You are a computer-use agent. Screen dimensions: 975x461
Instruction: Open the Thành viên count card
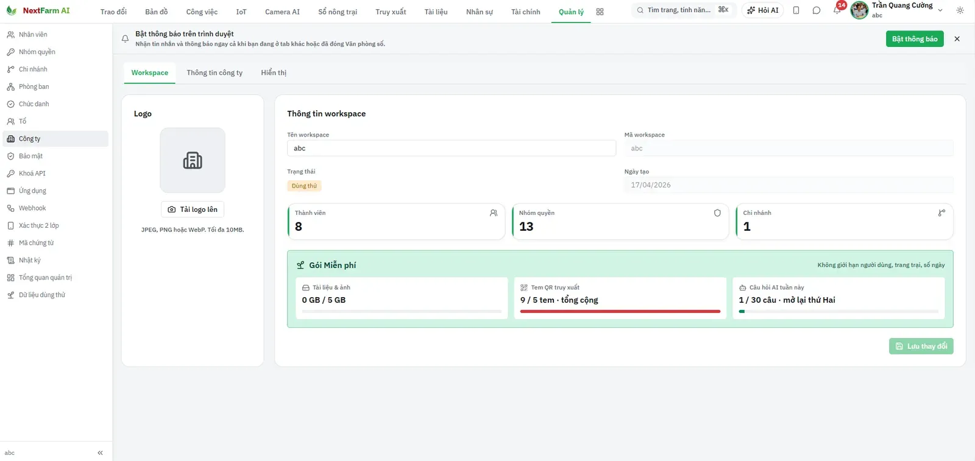point(396,222)
